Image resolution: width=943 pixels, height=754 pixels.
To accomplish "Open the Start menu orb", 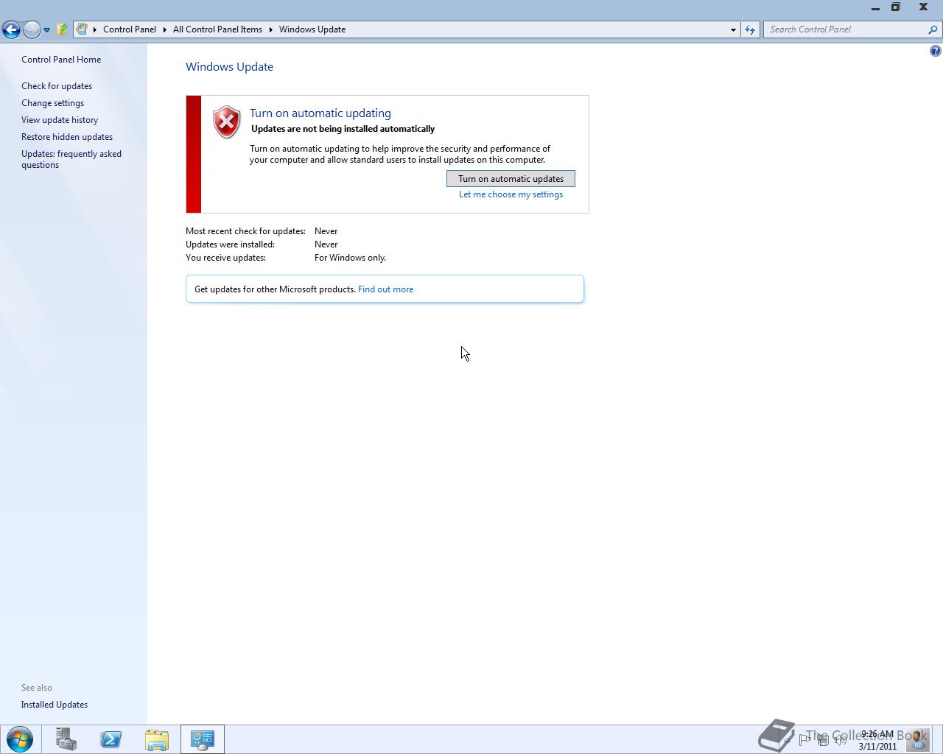I will click(x=20, y=739).
